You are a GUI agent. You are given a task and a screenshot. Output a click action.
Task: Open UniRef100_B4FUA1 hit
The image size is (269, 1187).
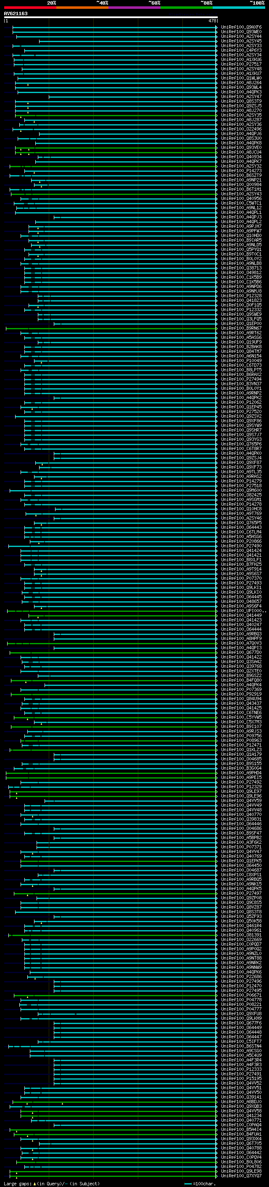(241, 1134)
